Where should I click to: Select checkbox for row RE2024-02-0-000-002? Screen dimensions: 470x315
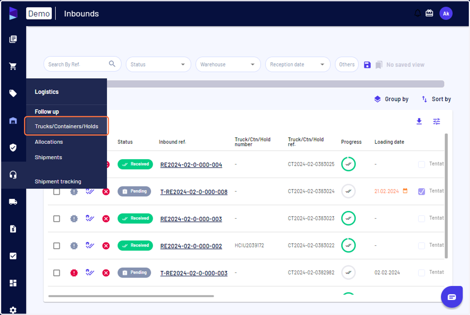coord(57,246)
